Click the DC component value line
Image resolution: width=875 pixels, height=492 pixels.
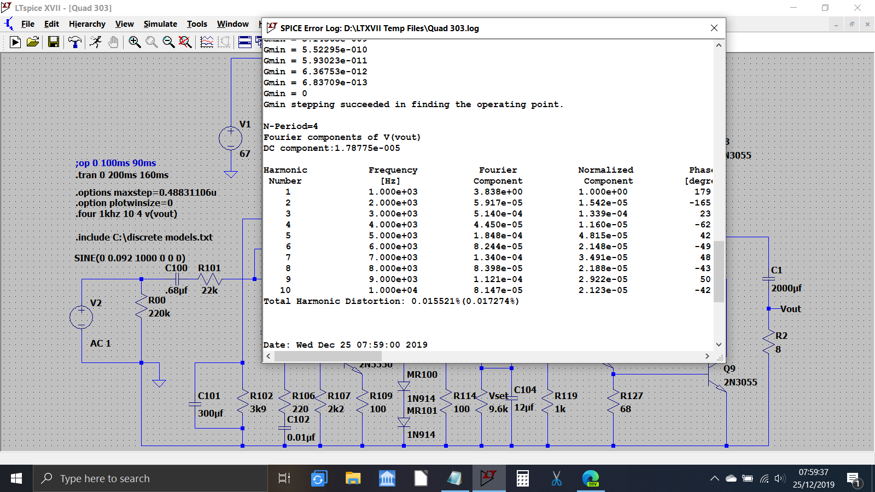click(331, 148)
